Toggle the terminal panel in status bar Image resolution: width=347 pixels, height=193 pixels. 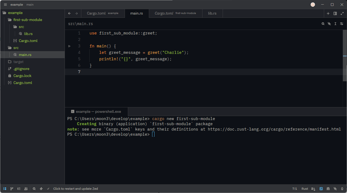321,189
